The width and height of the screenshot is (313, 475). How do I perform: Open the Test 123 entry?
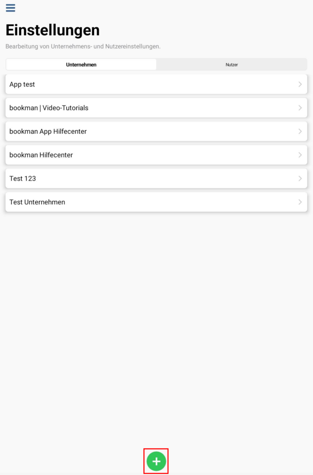[x=156, y=179]
